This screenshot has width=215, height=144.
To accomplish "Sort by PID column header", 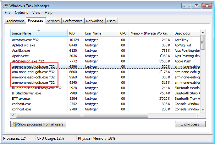I will 75,33.
